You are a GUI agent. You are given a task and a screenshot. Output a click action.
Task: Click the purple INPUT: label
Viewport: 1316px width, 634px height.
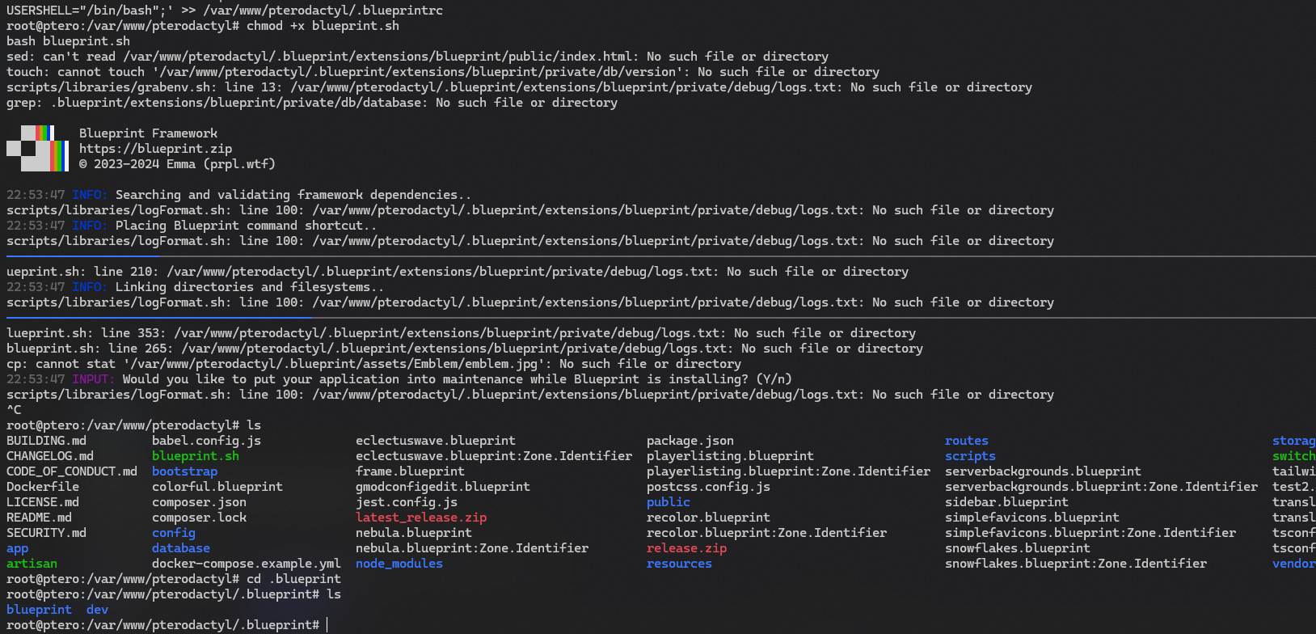[93, 379]
